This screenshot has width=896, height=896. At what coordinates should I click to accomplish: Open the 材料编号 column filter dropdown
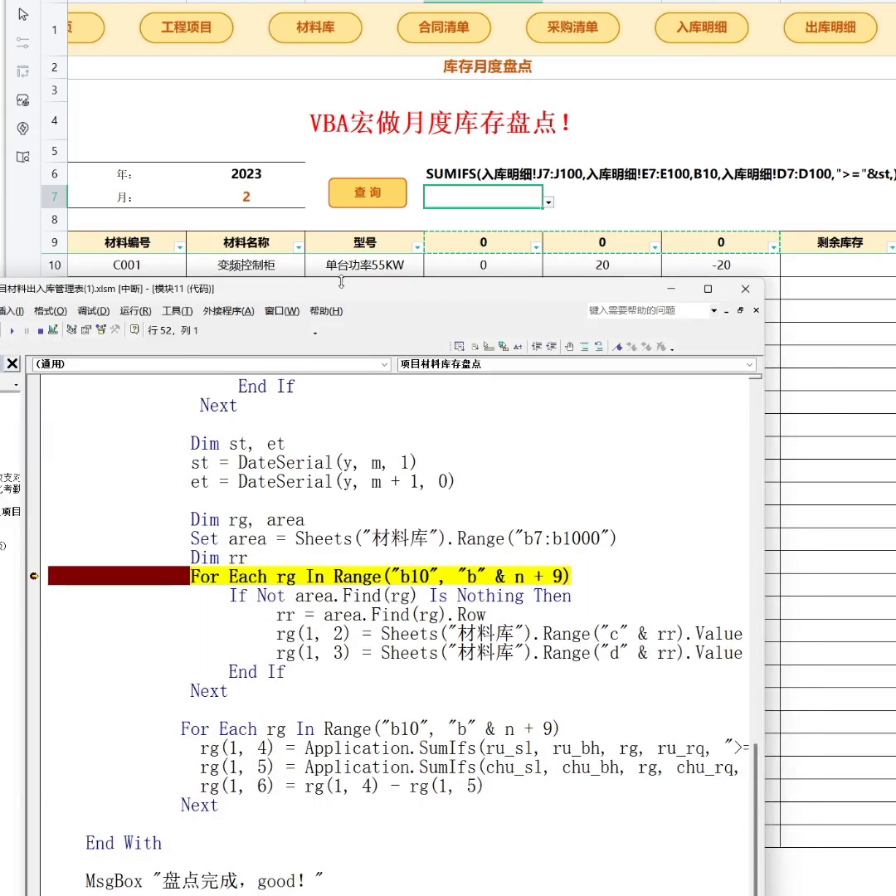(179, 247)
